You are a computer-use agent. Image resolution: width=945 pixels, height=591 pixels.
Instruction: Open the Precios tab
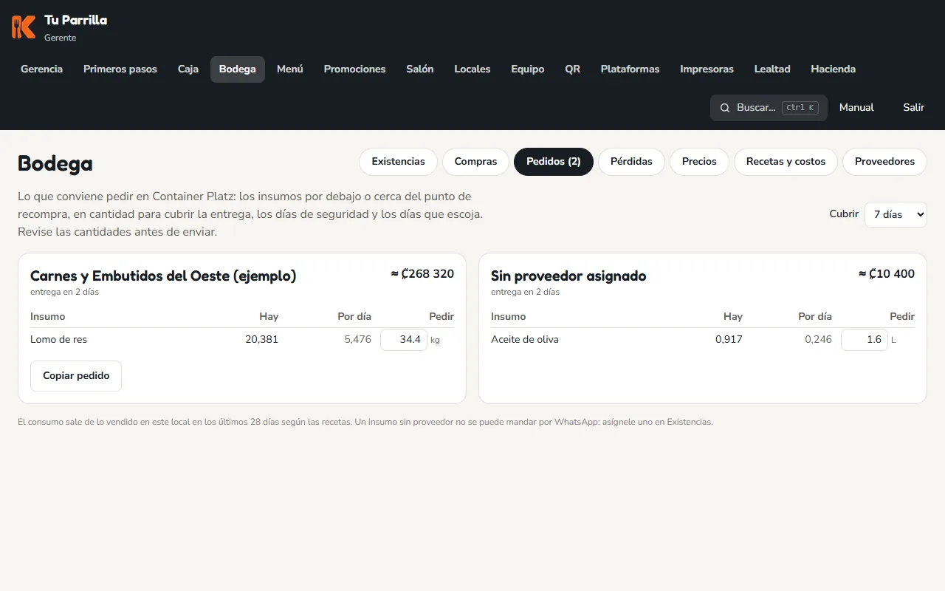click(699, 162)
